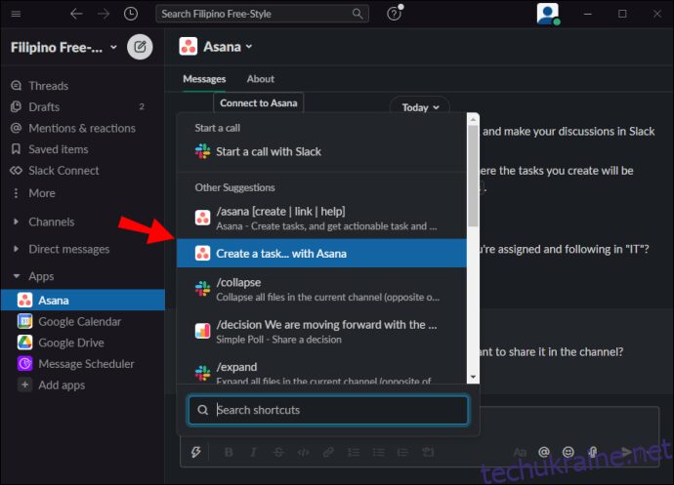
Task: Expand the Channels section
Action: tap(16, 222)
